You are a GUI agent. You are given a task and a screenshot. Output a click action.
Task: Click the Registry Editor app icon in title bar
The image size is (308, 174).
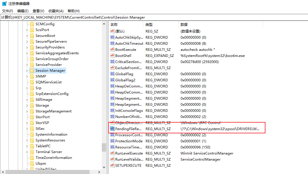click(4, 3)
